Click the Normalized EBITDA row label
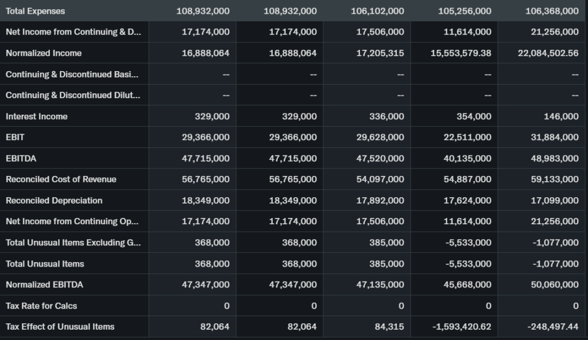This screenshot has width=588, height=340. pos(45,284)
